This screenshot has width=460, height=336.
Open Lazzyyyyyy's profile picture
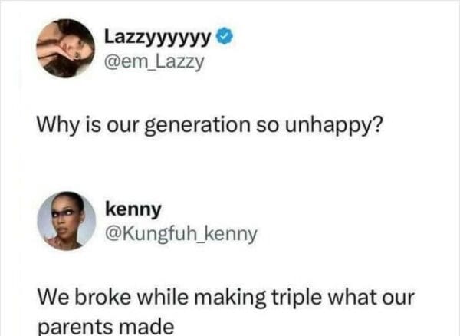tap(65, 48)
